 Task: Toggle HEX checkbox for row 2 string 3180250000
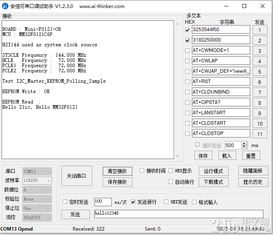click(187, 40)
